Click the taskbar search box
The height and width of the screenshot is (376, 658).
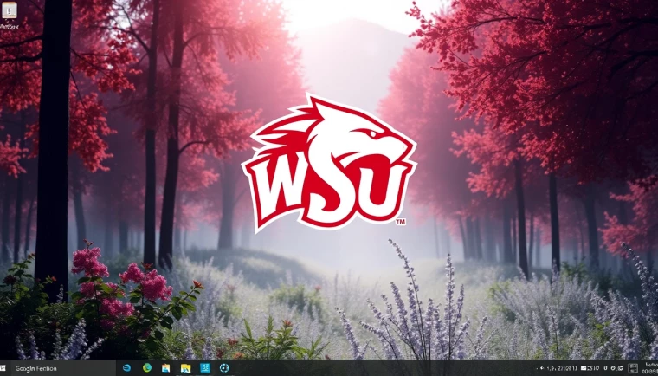point(63,368)
